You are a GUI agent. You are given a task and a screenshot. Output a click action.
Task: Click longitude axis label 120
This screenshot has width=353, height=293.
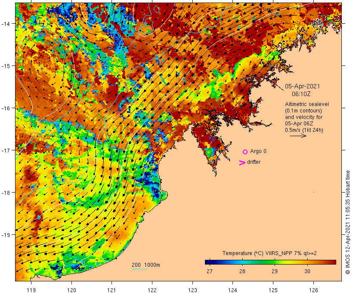pyautogui.click(x=71, y=290)
